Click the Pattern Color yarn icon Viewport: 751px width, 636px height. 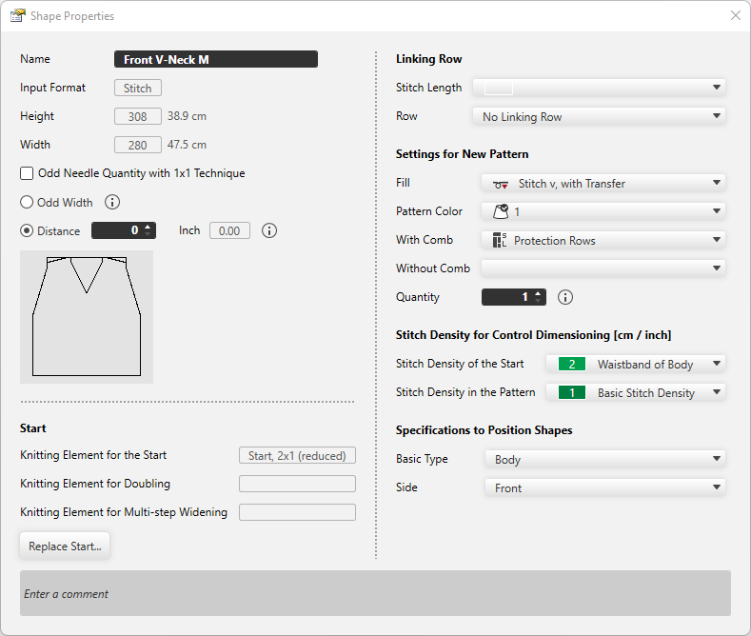[x=501, y=211]
